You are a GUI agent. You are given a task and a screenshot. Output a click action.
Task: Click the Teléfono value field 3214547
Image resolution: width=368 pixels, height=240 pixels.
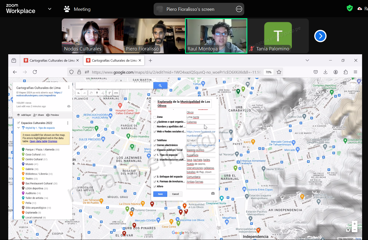point(201,140)
